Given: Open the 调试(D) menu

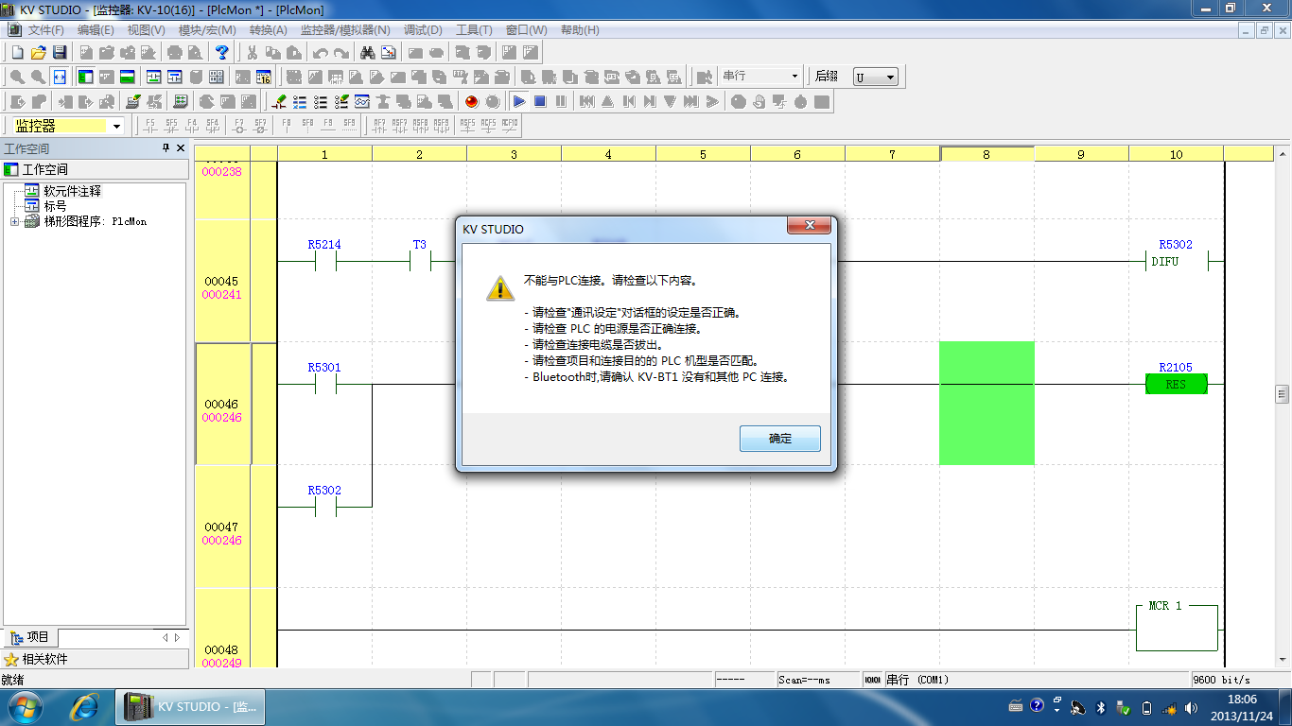Looking at the screenshot, I should pyautogui.click(x=423, y=30).
